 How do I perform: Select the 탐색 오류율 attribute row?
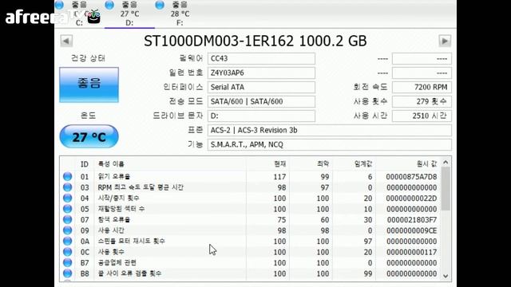250,219
